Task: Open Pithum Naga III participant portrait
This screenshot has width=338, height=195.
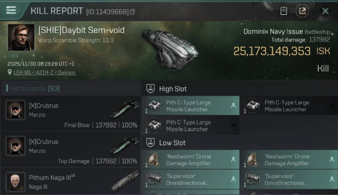Action: pyautogui.click(x=15, y=181)
